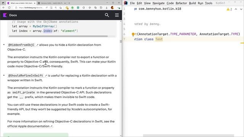Open the Navigate menu in IntelliJ
Viewport: 244px width, 137px height.
pyautogui.click(x=159, y=3)
